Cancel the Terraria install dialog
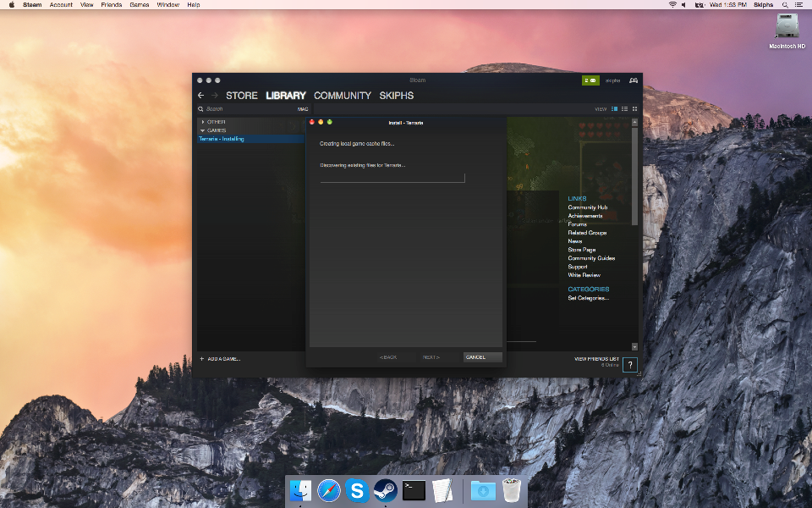The image size is (812, 508). (482, 357)
